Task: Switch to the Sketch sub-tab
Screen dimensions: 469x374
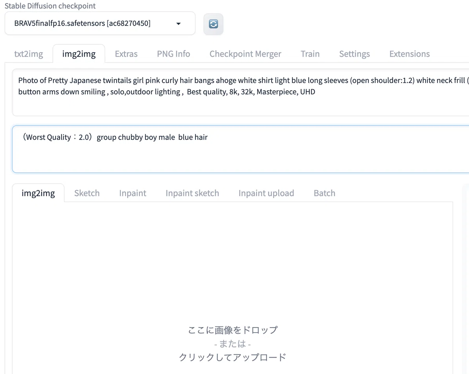Action: [87, 193]
